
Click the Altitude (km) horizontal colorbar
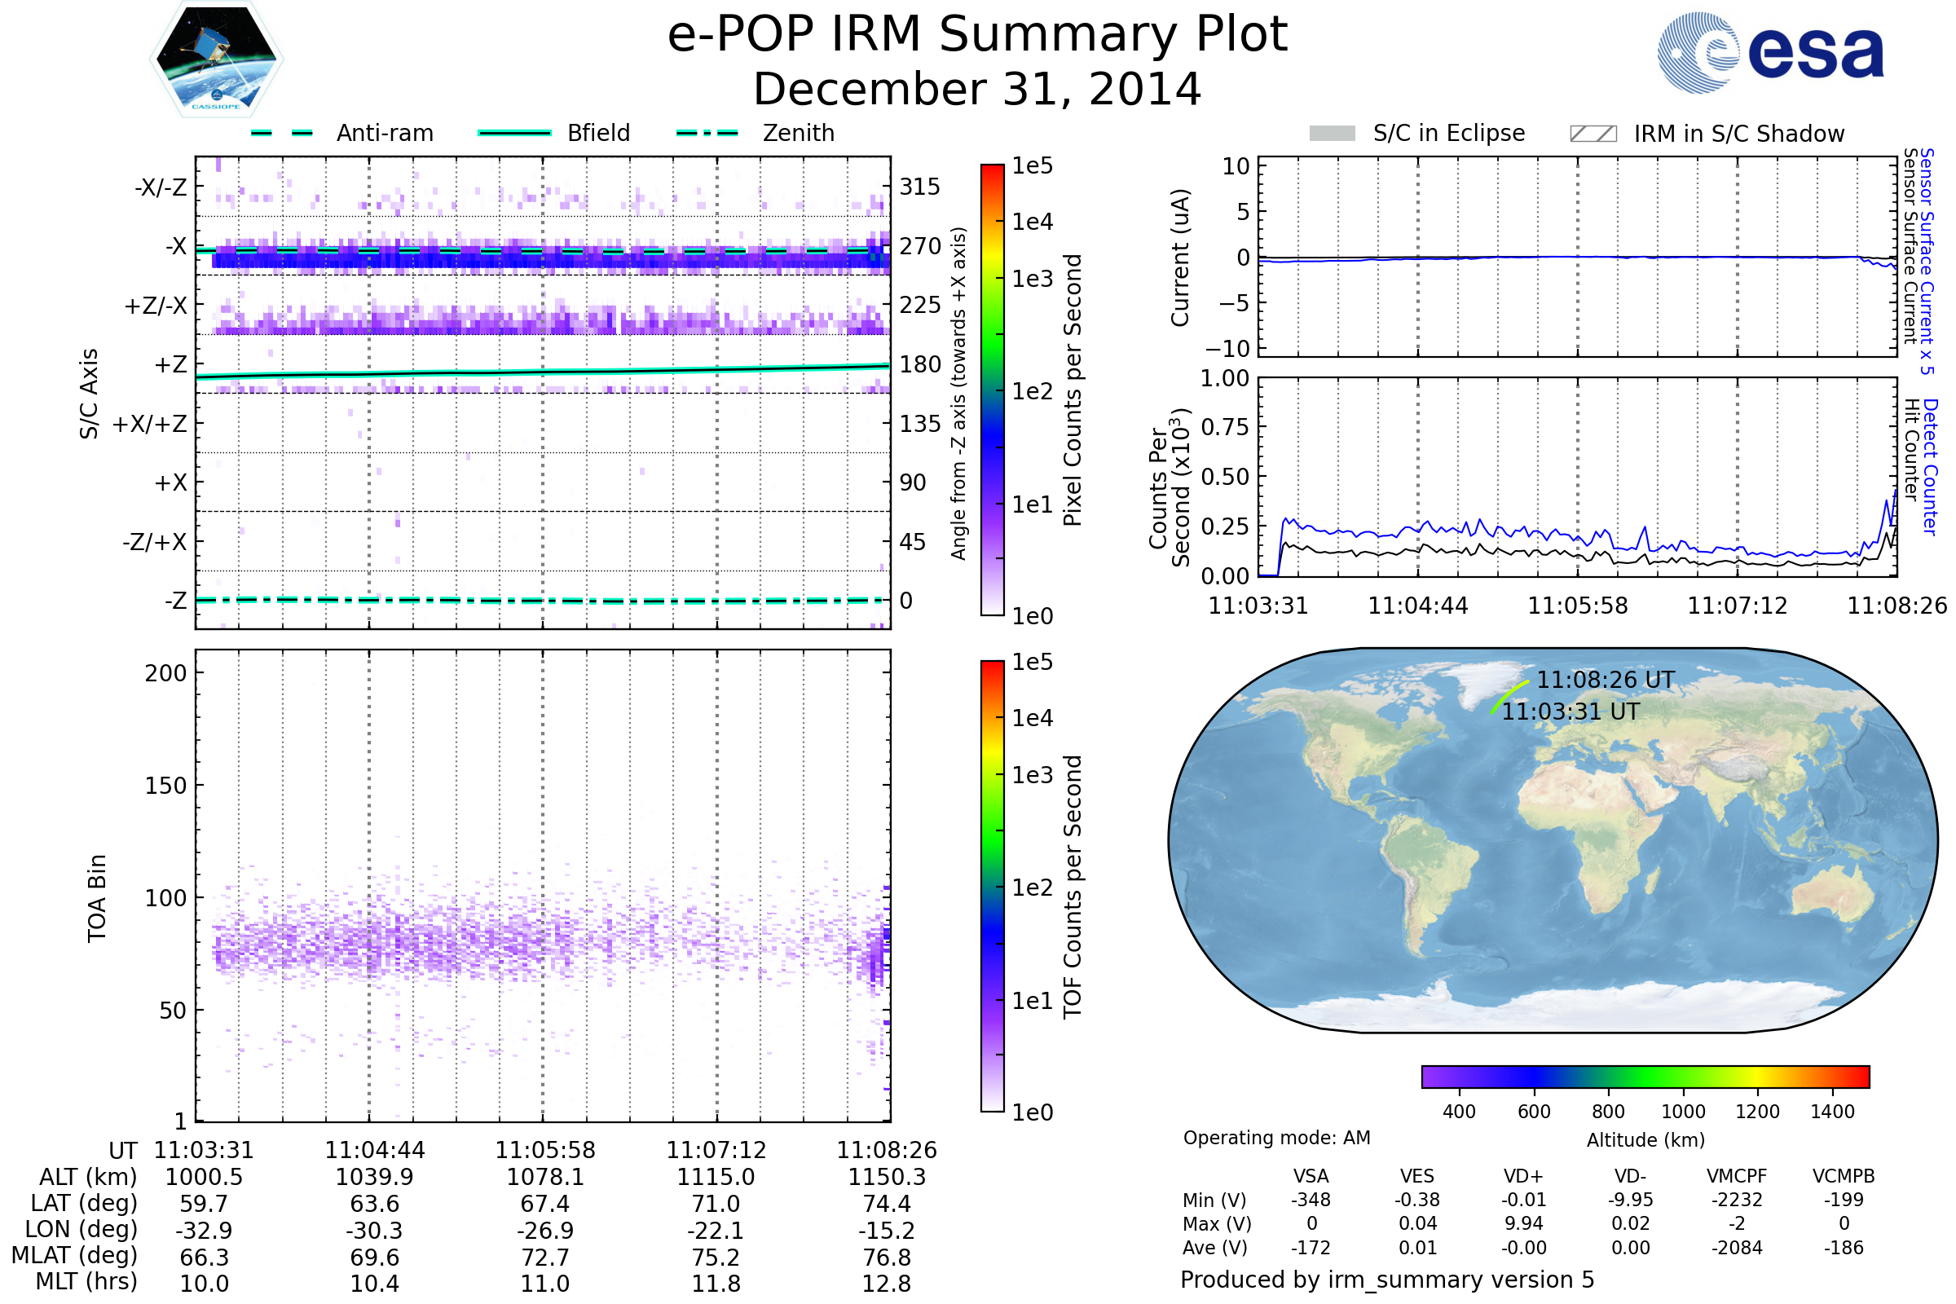point(1645,1076)
